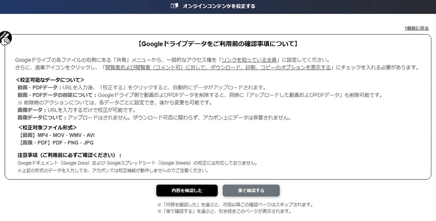This screenshot has height=221, width=436.
Task: Click the 後で確認する button
Action: (x=251, y=190)
